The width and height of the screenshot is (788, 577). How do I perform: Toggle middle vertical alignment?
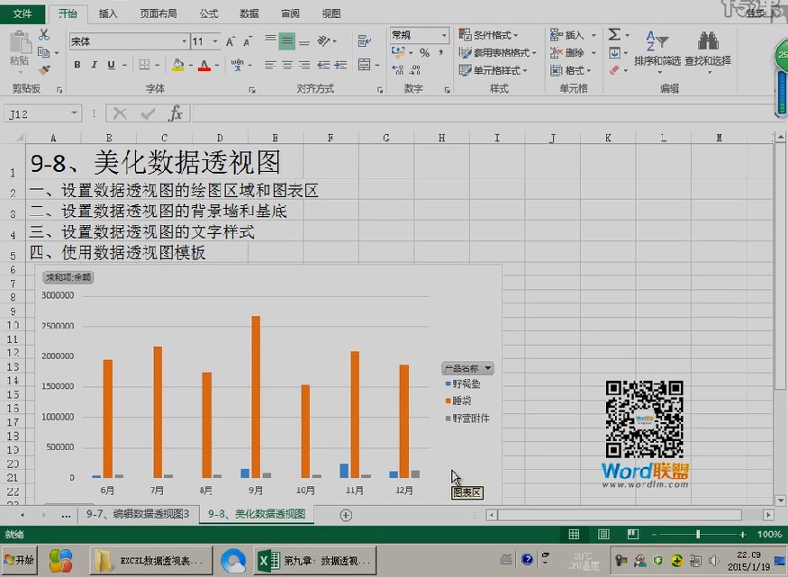[287, 41]
